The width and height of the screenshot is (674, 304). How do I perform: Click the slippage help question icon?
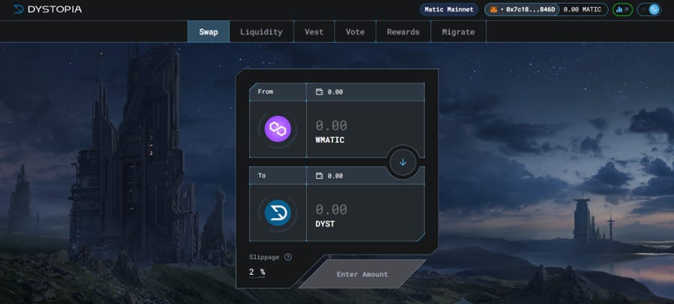pyautogui.click(x=288, y=258)
